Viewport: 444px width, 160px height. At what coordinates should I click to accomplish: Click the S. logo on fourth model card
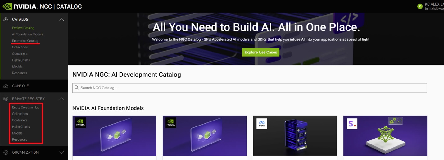tap(352, 123)
